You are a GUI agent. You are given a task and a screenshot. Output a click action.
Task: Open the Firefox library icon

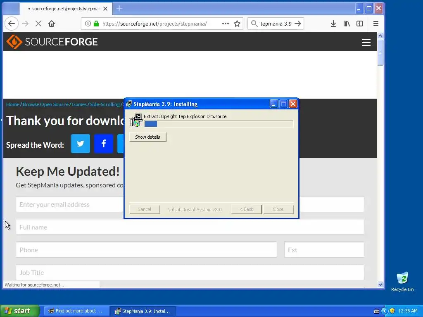point(347,24)
